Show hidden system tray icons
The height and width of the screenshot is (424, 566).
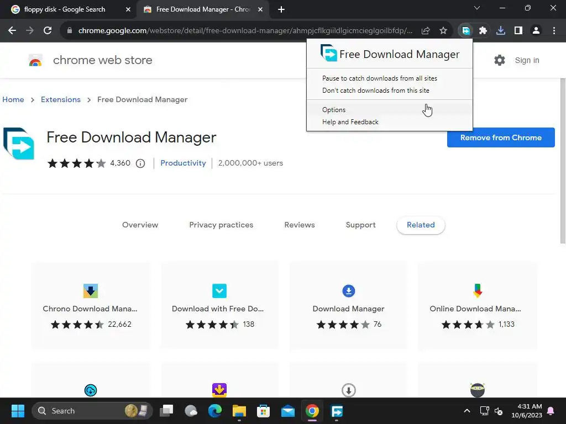[x=467, y=411]
